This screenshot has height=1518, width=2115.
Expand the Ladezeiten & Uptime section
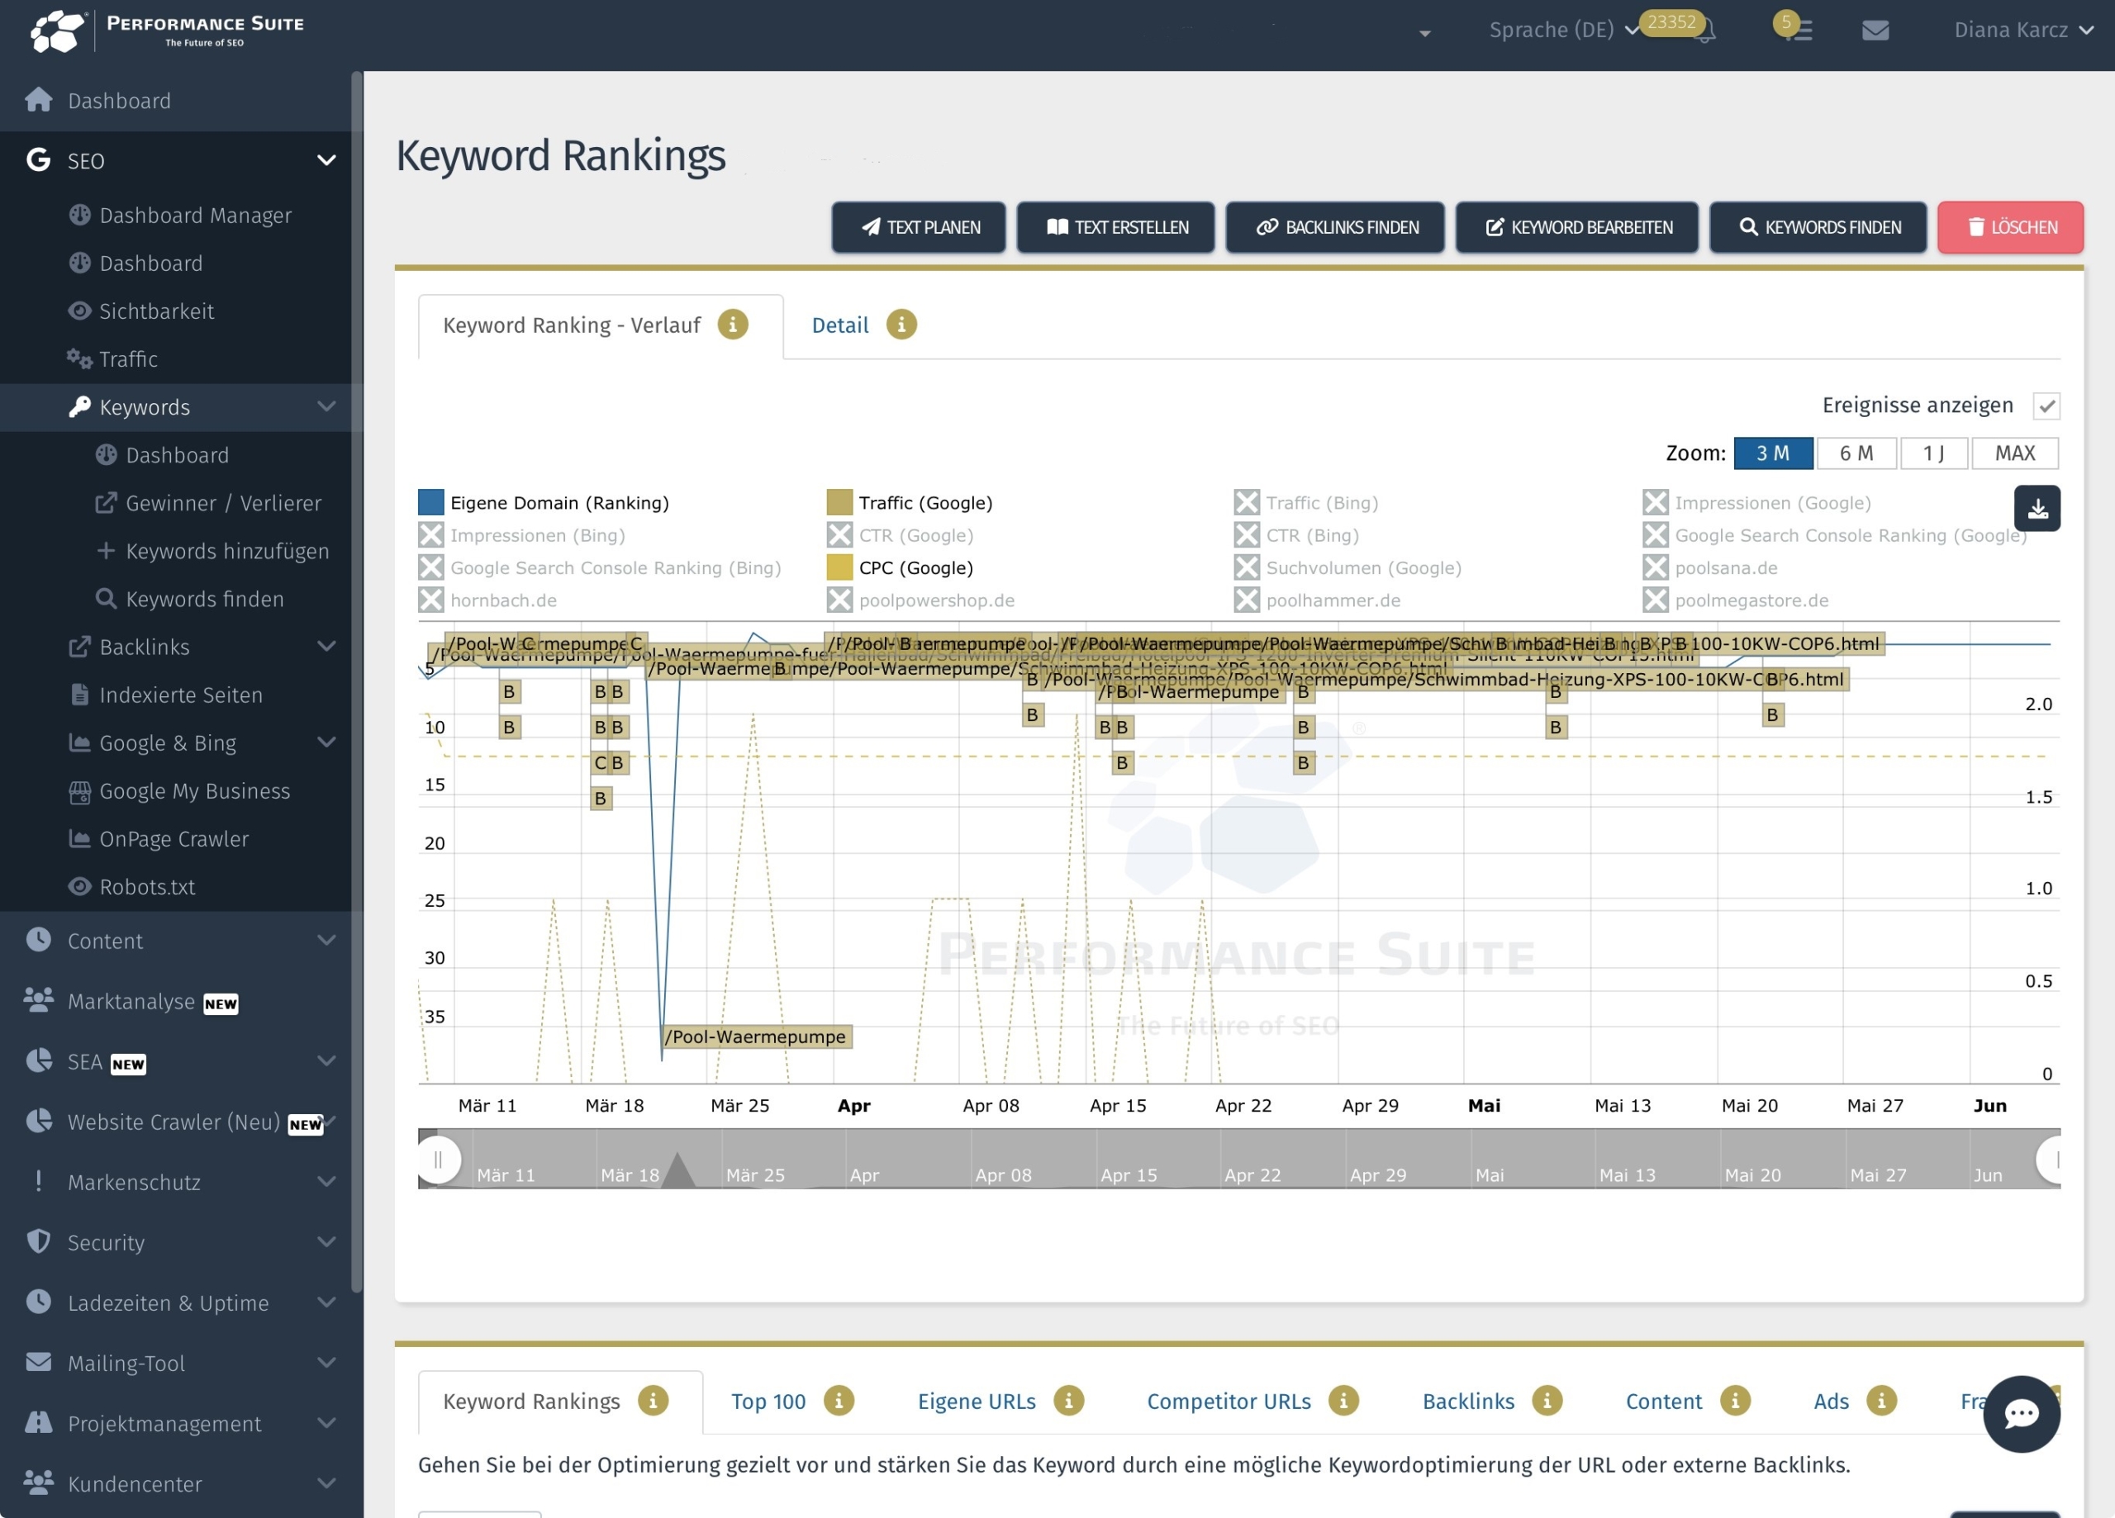pyautogui.click(x=326, y=1302)
